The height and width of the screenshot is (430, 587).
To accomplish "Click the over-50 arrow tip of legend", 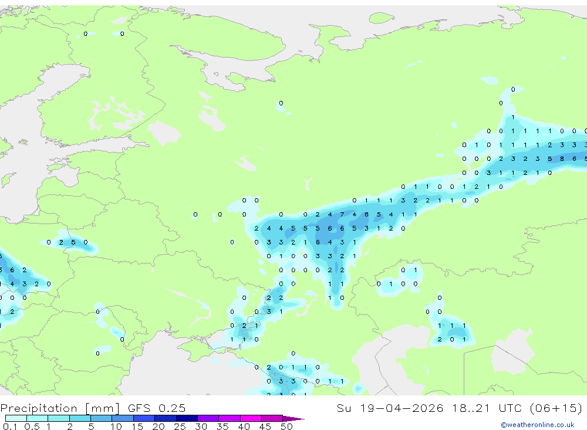I will point(293,418).
